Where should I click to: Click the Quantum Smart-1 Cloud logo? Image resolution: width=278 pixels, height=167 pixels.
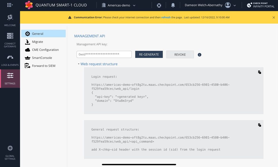tap(29, 5)
